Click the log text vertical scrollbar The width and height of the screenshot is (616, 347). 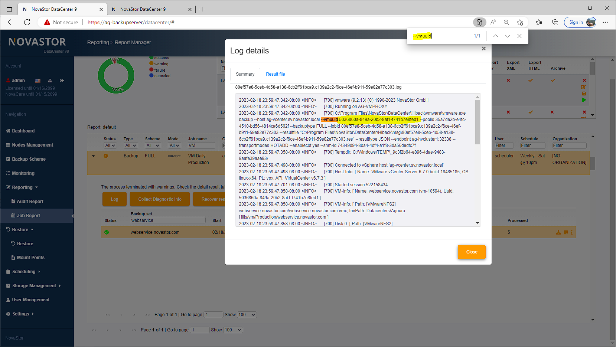tap(478, 122)
